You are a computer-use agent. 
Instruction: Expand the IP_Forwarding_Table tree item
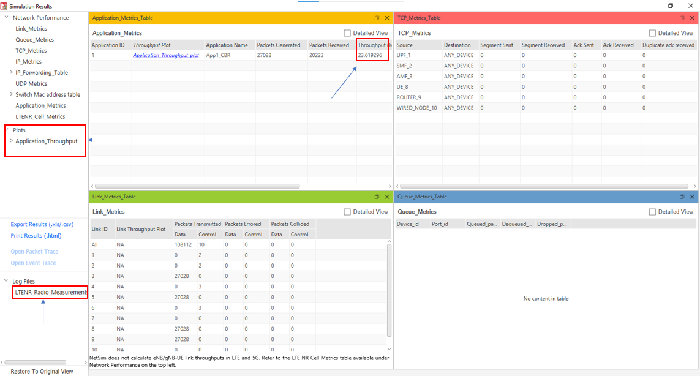pyautogui.click(x=10, y=72)
